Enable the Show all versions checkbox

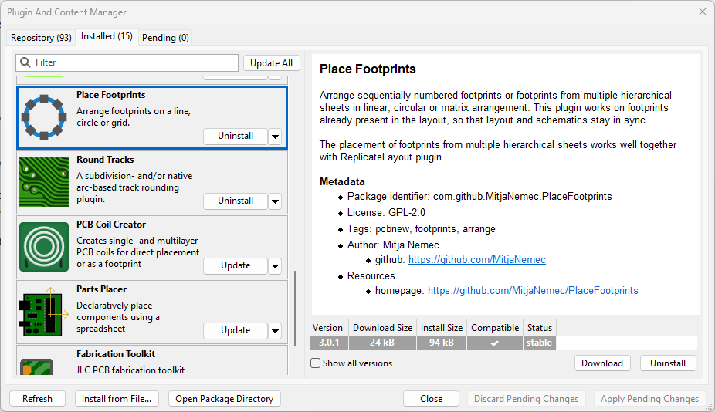pos(315,363)
